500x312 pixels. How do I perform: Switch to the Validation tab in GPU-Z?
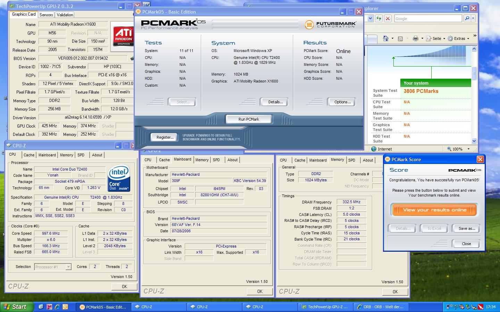tap(65, 15)
